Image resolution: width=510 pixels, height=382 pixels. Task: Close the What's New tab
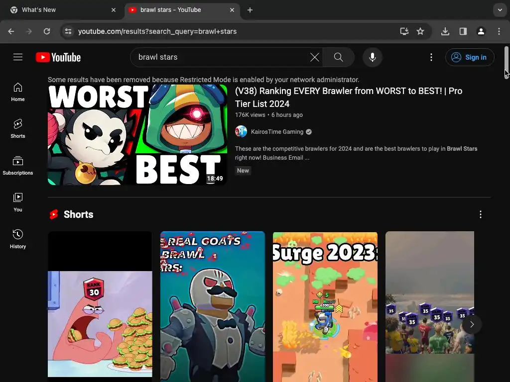tap(114, 10)
